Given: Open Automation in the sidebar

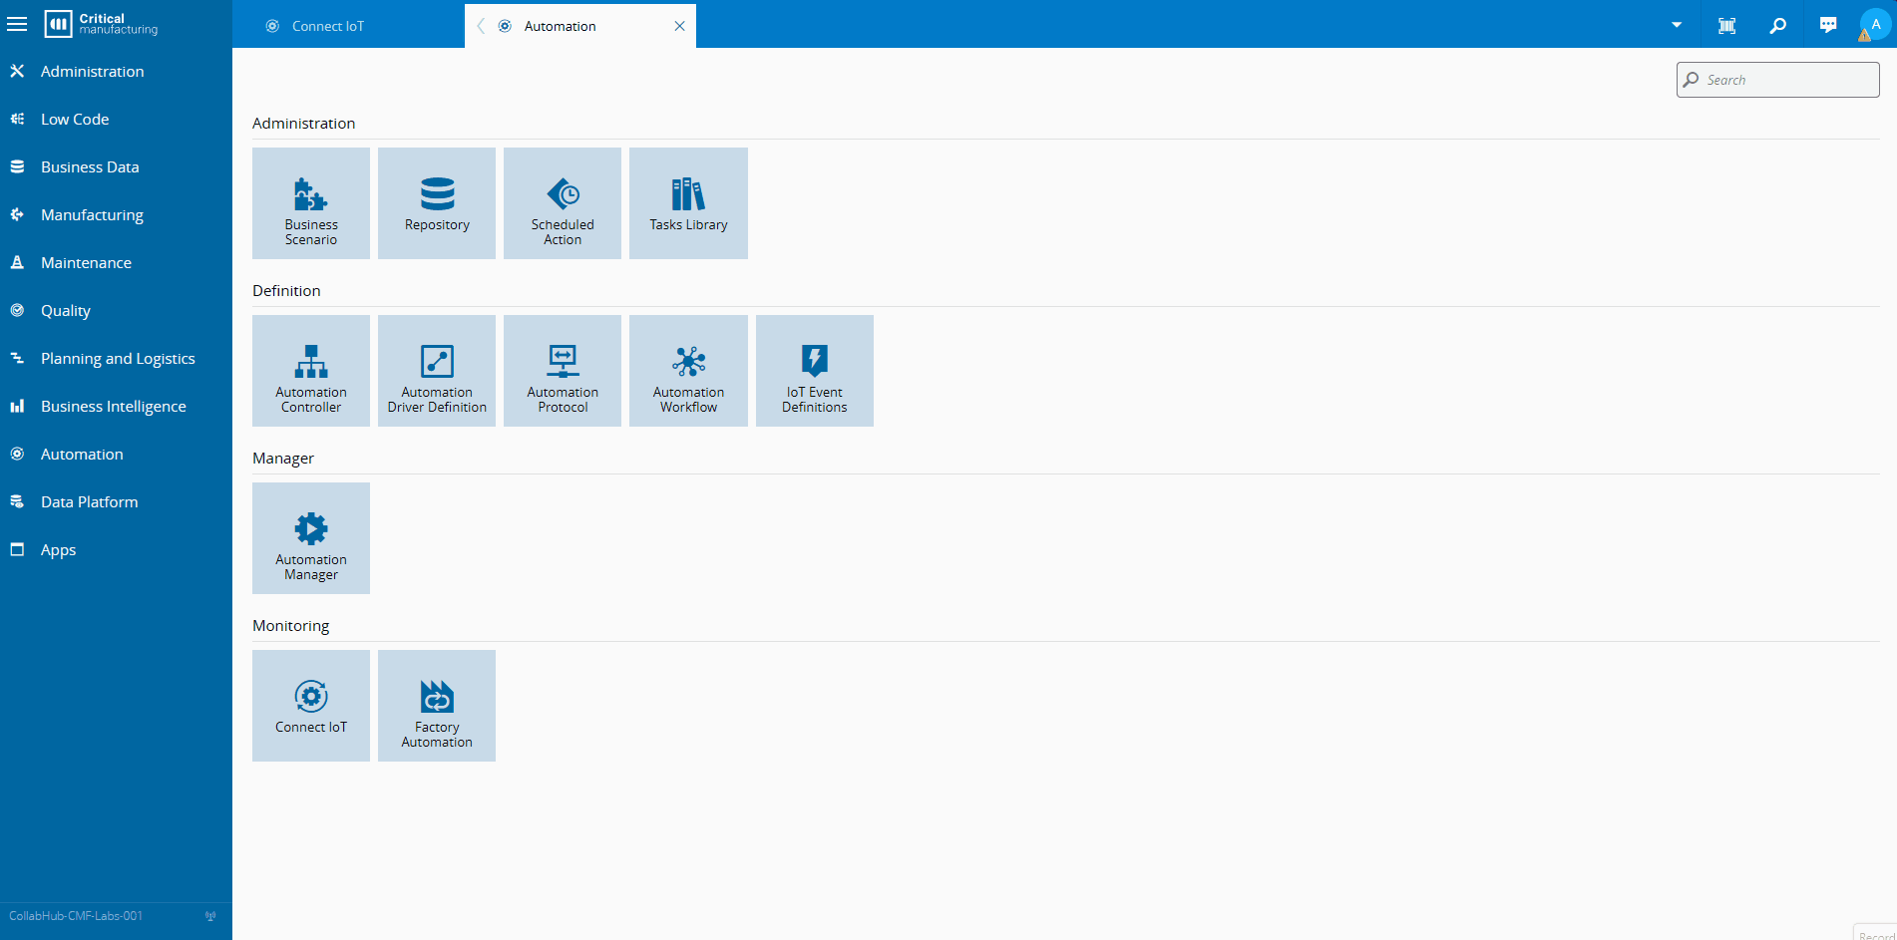Looking at the screenshot, I should 116,455.
